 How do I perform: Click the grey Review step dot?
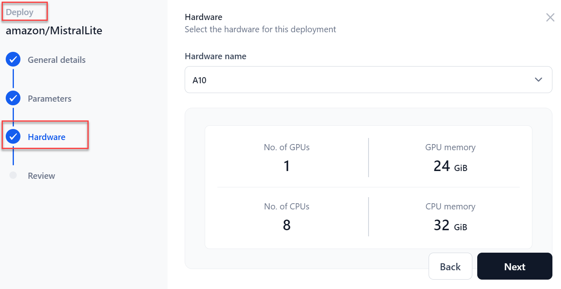(x=13, y=176)
